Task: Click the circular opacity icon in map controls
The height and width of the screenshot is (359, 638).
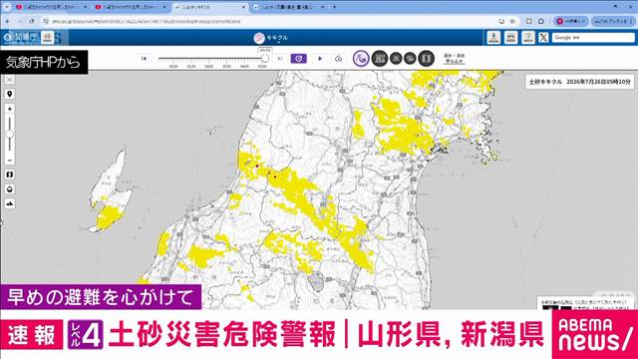Action: coord(9,189)
